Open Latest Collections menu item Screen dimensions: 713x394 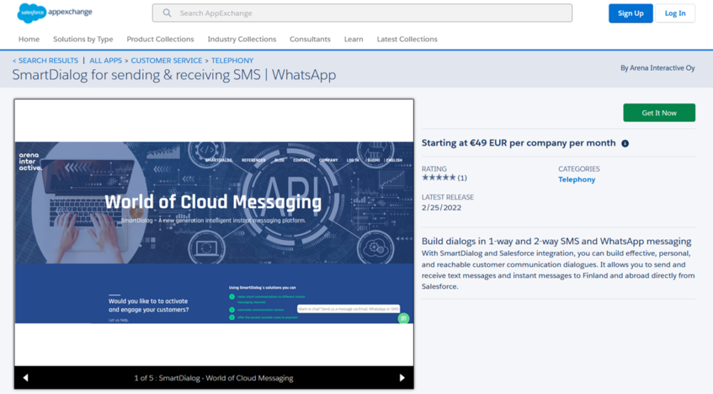click(x=407, y=39)
